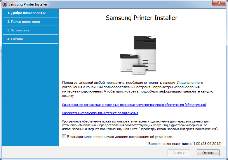
Task: Open the Лицензионное соглашение link
Action: point(134,105)
